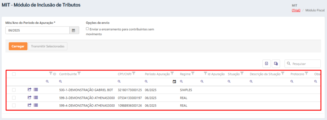Select cell 599-4-DEMONSTRAÇÃO ATHENAS3000
Viewport: 327px width, 120px height.
pyautogui.click(x=87, y=106)
